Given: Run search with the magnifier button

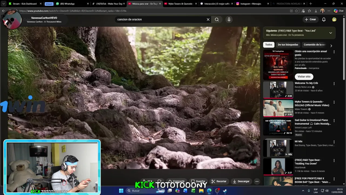Looking at the screenshot, I should pos(217,19).
